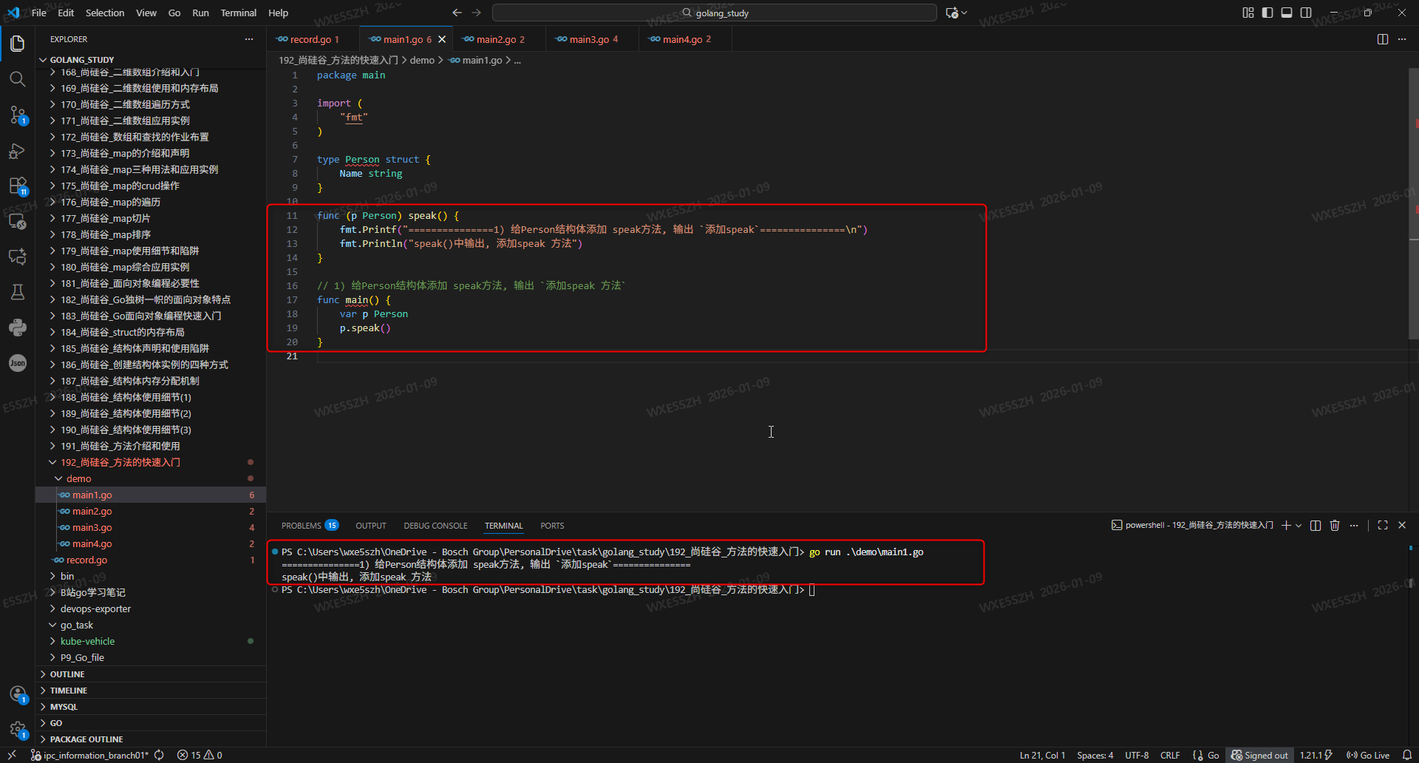Click the golang_study command center search box
Screen dimensions: 1419x763
pyautogui.click(x=715, y=13)
